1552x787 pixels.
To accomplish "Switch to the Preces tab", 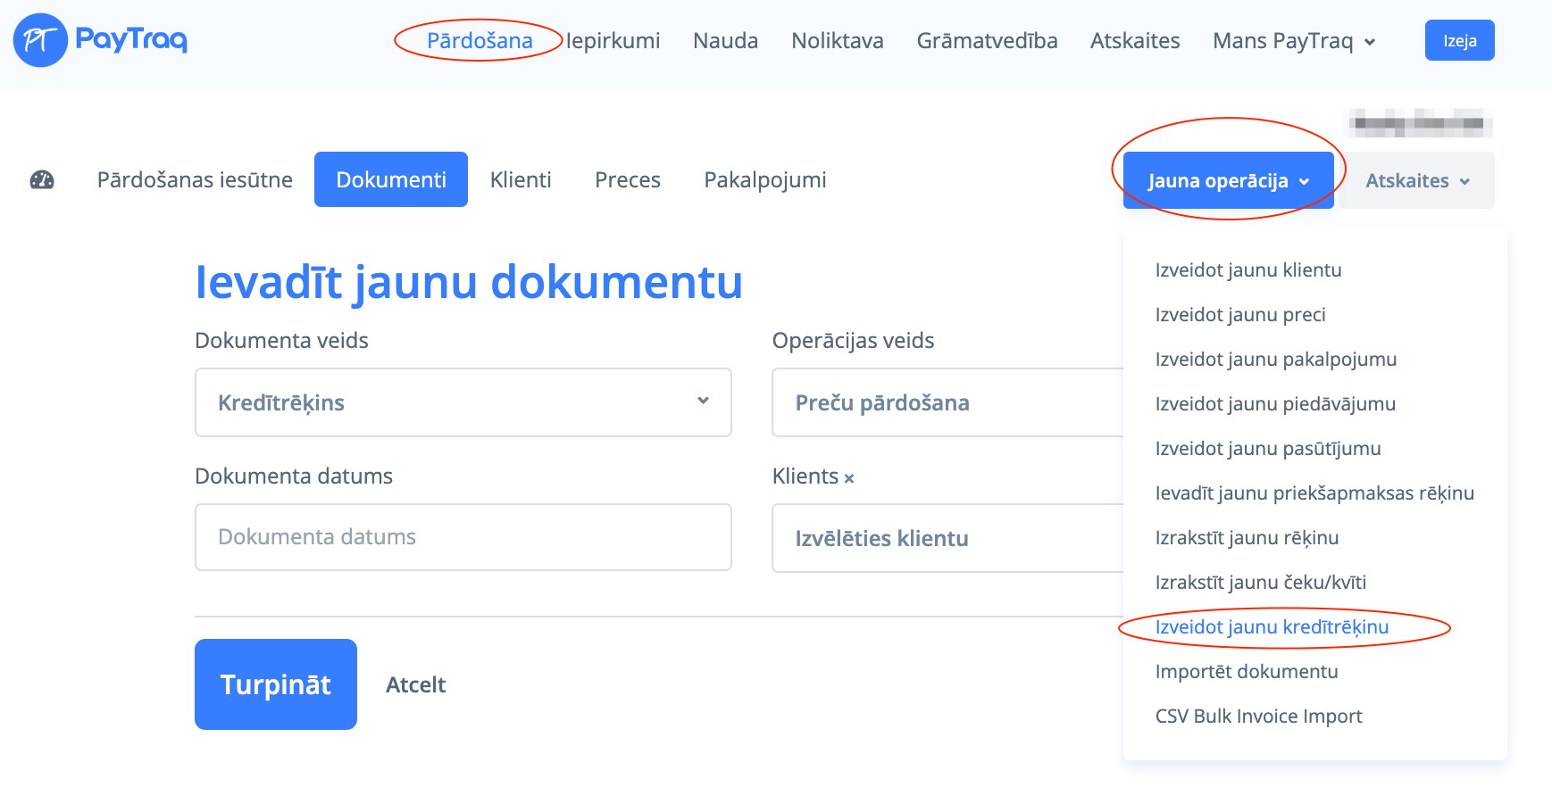I will pyautogui.click(x=628, y=180).
